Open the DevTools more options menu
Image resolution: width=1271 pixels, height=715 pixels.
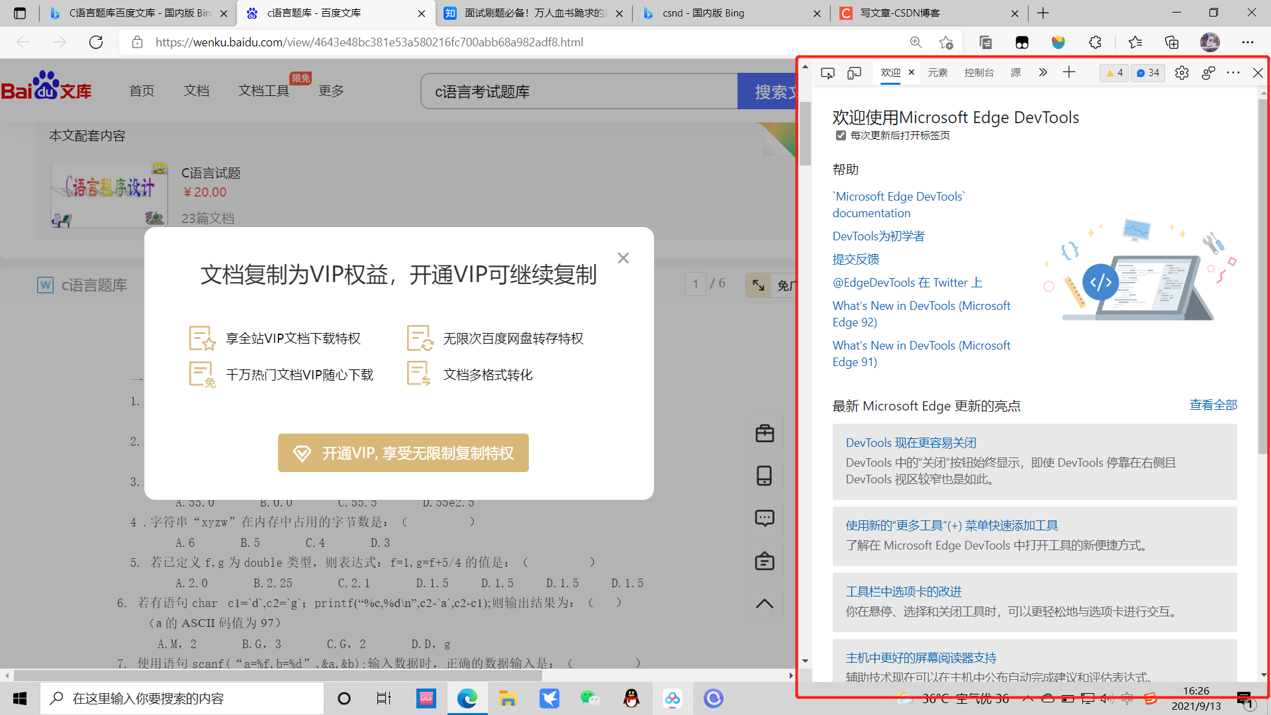[x=1233, y=73]
